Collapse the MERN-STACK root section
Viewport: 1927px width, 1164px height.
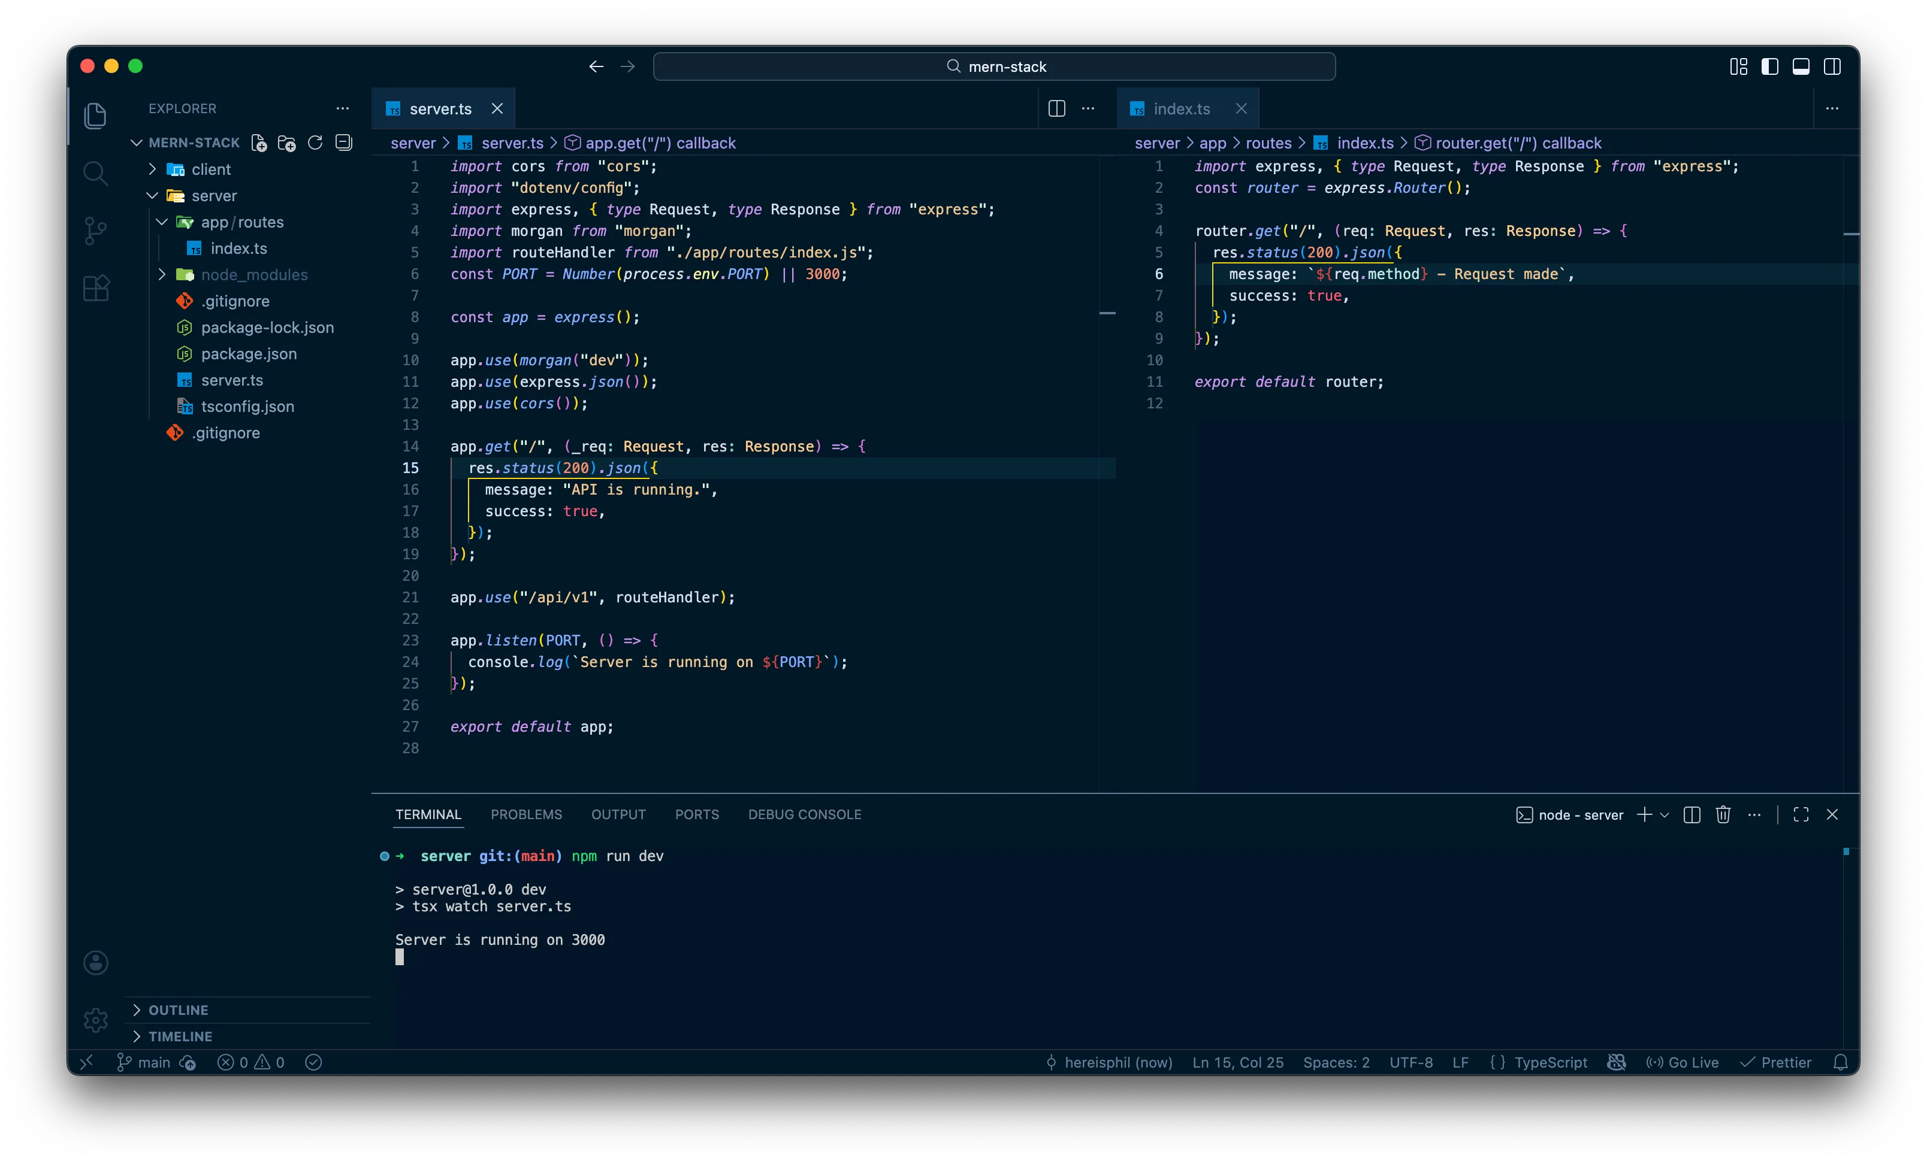click(x=137, y=143)
